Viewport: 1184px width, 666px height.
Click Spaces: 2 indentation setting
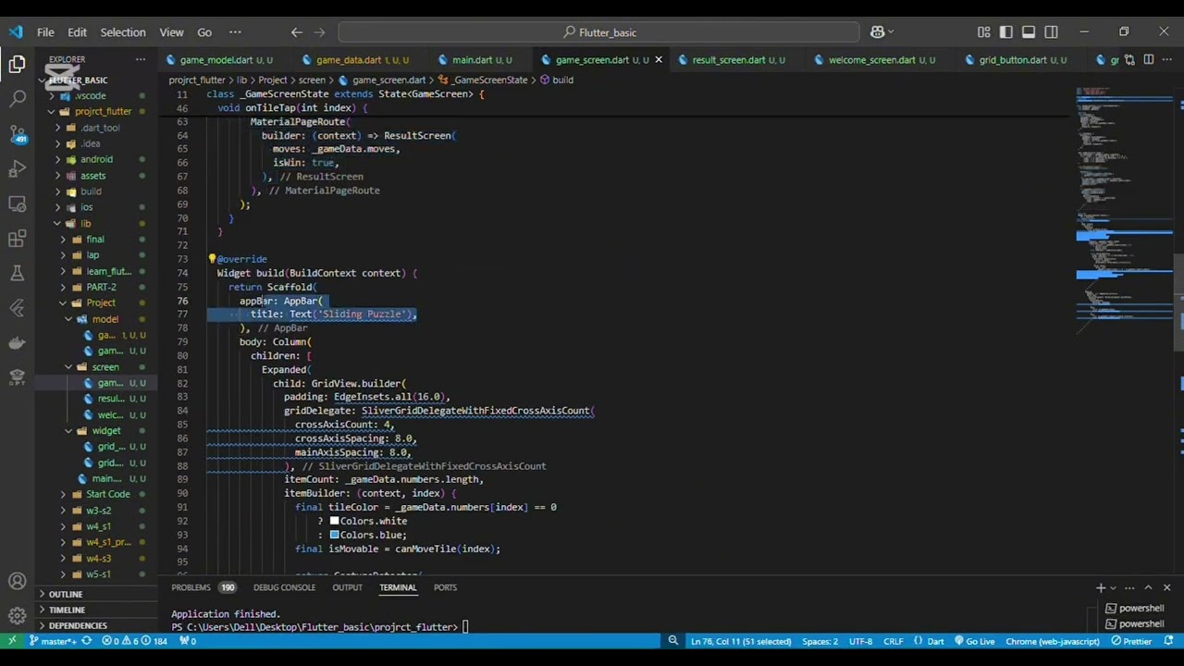click(x=820, y=641)
